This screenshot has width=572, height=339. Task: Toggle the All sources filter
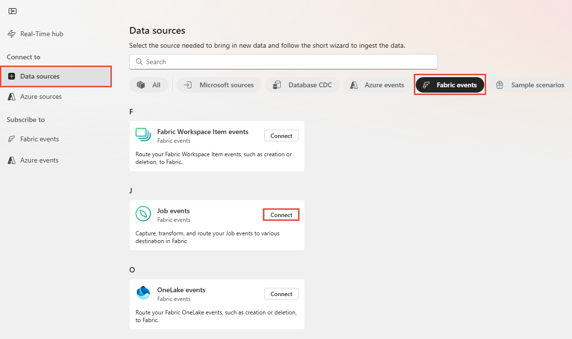(149, 84)
